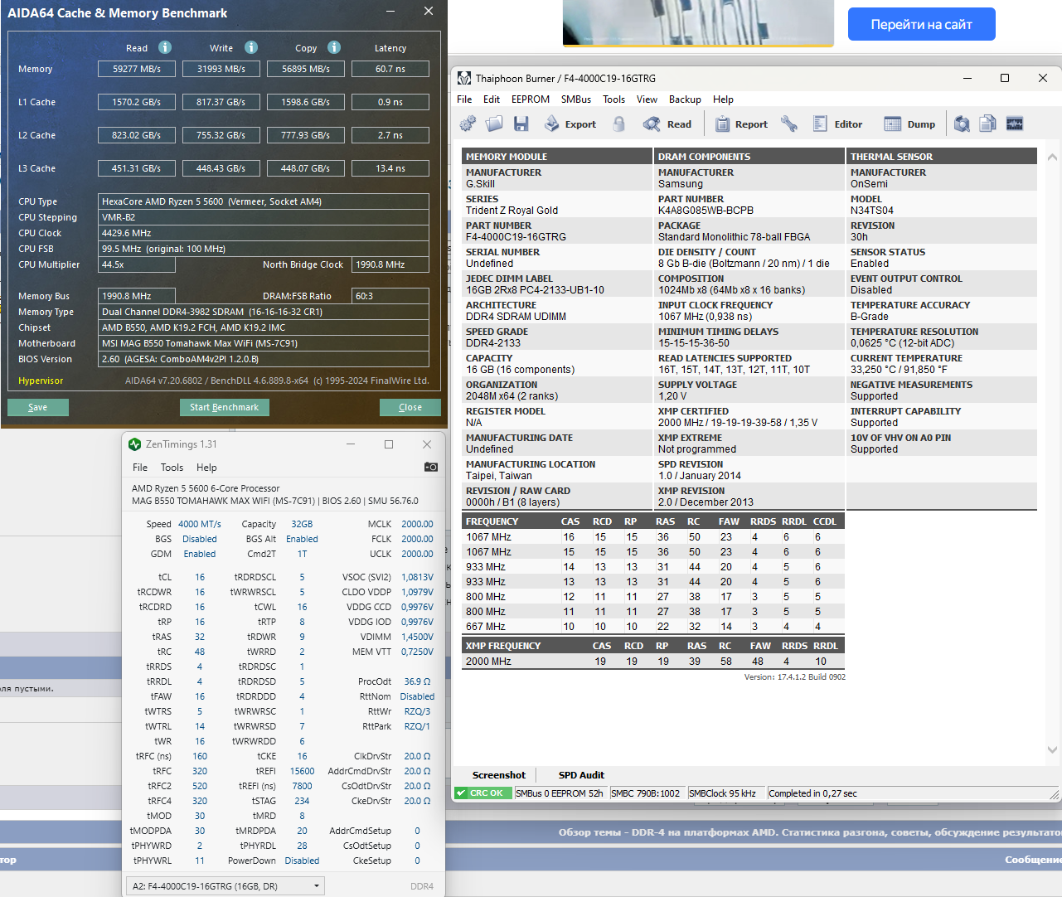Viewport: 1062px width, 897px height.
Task: Click the scroll down arrow in Thaiphoon Burner
Action: 1053,750
